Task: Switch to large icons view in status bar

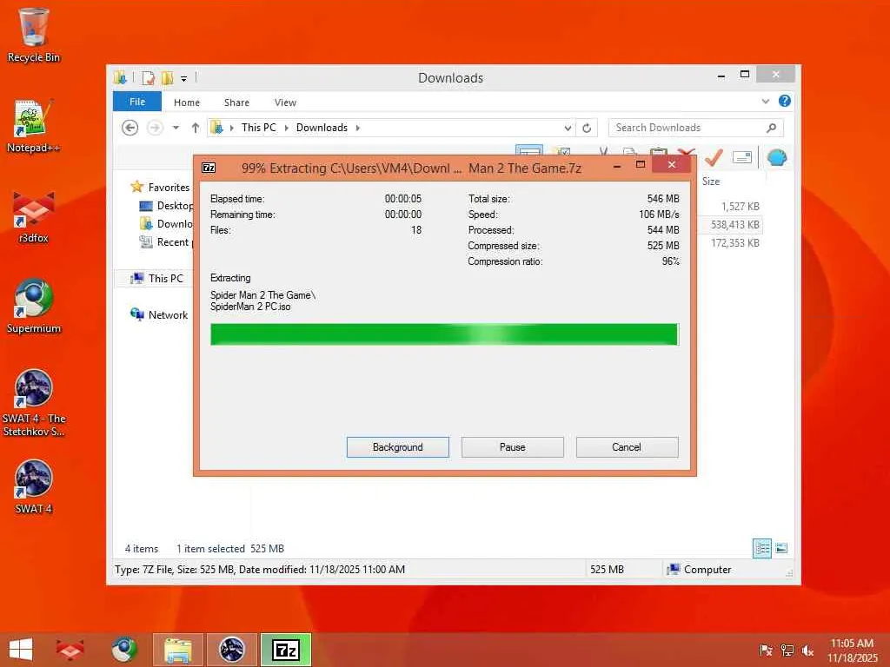Action: pos(781,548)
